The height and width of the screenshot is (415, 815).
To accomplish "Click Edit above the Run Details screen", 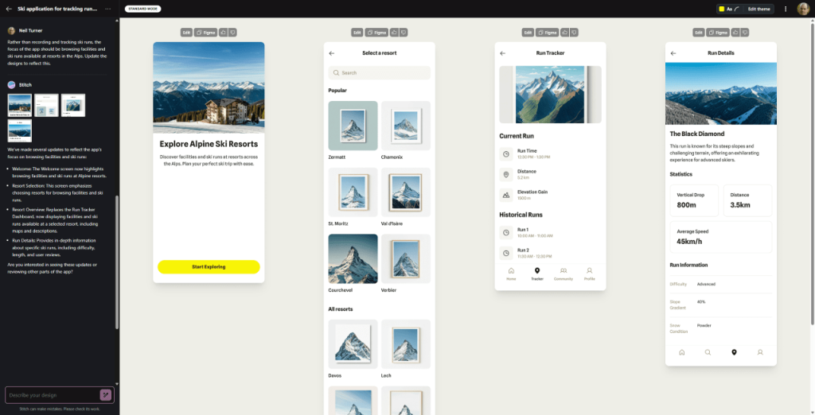I will 698,33.
